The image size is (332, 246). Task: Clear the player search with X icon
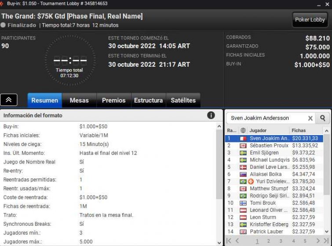[x=310, y=118]
